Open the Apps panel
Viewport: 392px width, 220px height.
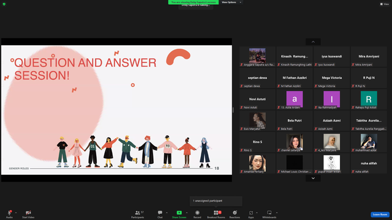tap(251, 215)
